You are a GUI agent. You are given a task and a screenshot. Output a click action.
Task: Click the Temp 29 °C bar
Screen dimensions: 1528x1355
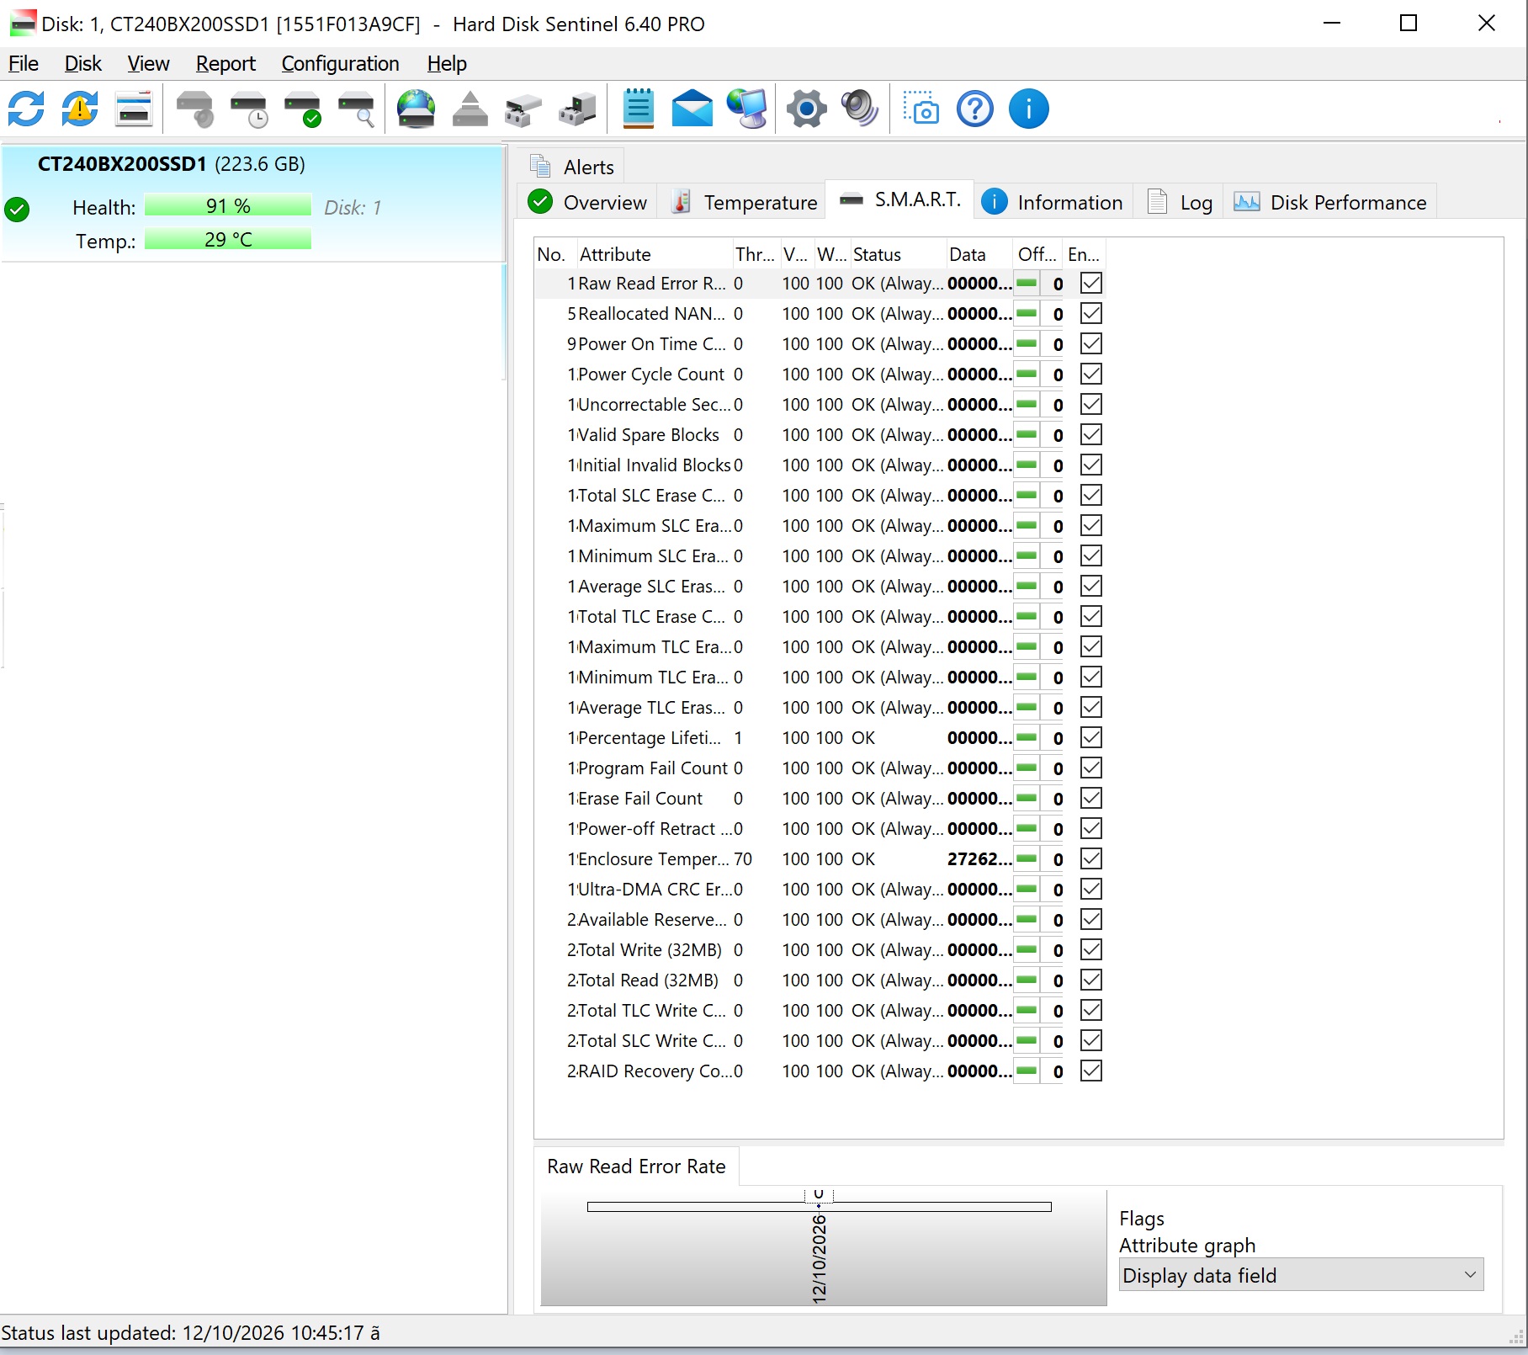228,240
